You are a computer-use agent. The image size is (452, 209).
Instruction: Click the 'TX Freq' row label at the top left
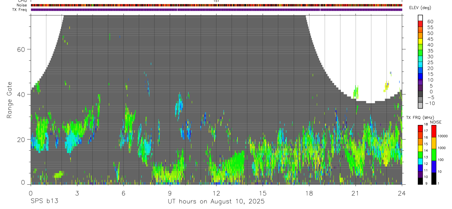20,10
